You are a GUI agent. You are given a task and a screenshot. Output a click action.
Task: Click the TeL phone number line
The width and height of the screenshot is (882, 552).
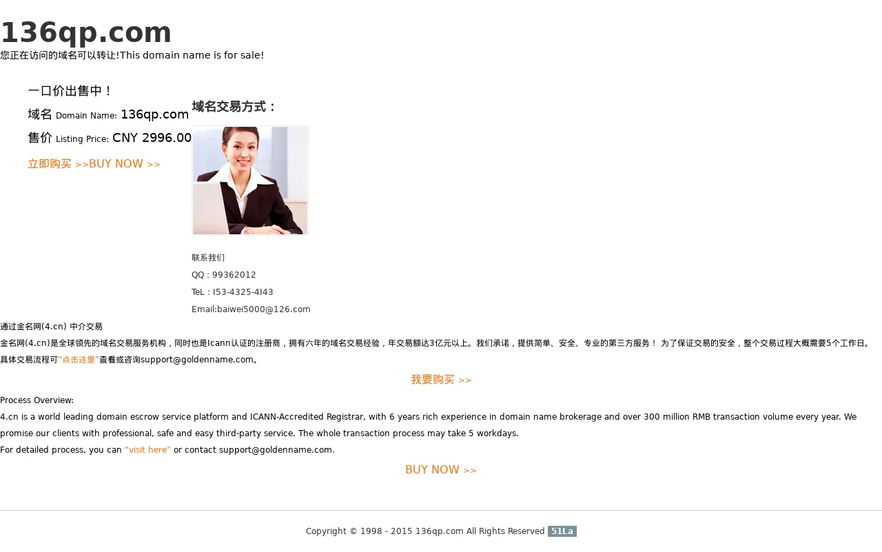(x=232, y=292)
